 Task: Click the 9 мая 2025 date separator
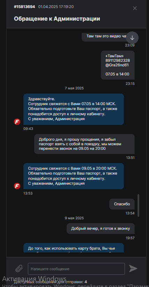click(x=74, y=218)
